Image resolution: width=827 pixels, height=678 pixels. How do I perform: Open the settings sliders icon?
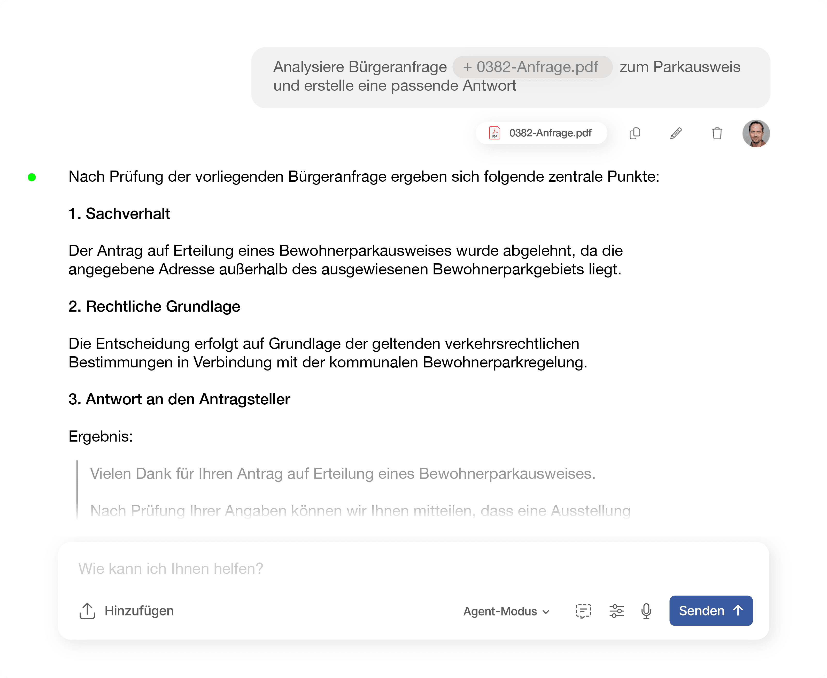click(616, 611)
